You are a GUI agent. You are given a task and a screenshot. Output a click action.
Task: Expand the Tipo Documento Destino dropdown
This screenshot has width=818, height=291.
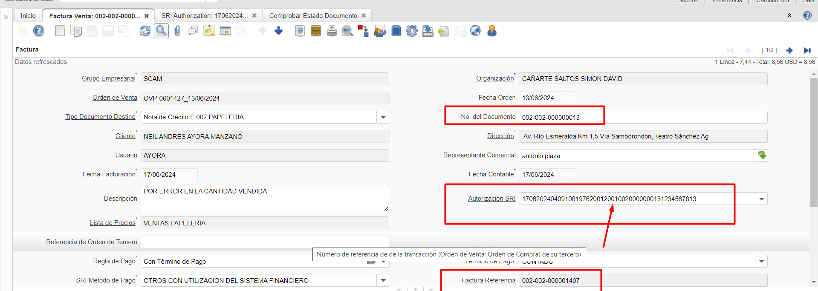click(x=383, y=117)
